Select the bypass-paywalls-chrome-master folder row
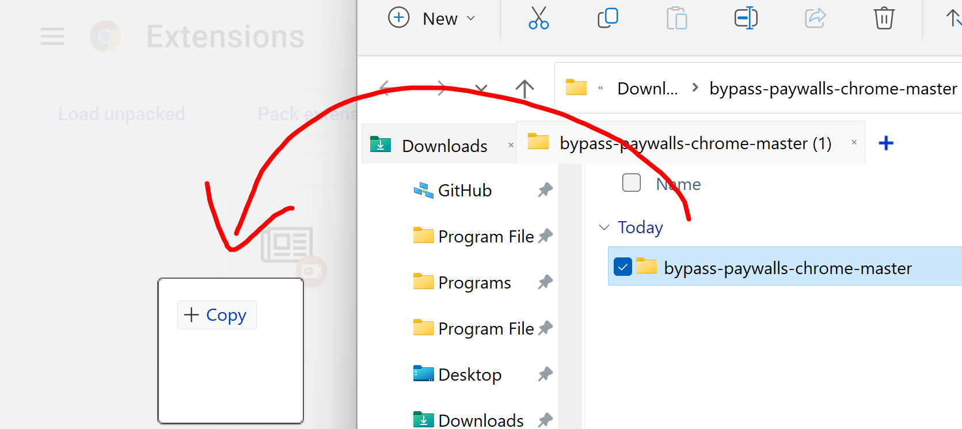The image size is (962, 429). click(x=785, y=266)
